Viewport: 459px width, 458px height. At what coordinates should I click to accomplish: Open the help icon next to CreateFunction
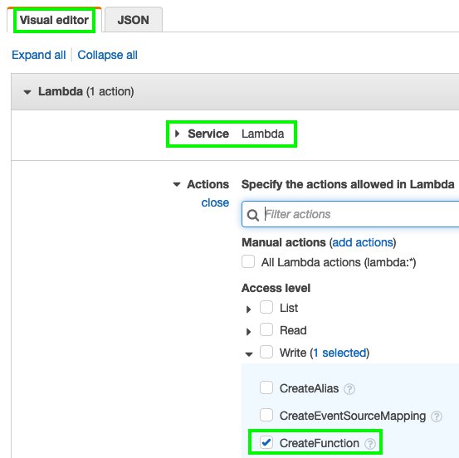coord(370,444)
